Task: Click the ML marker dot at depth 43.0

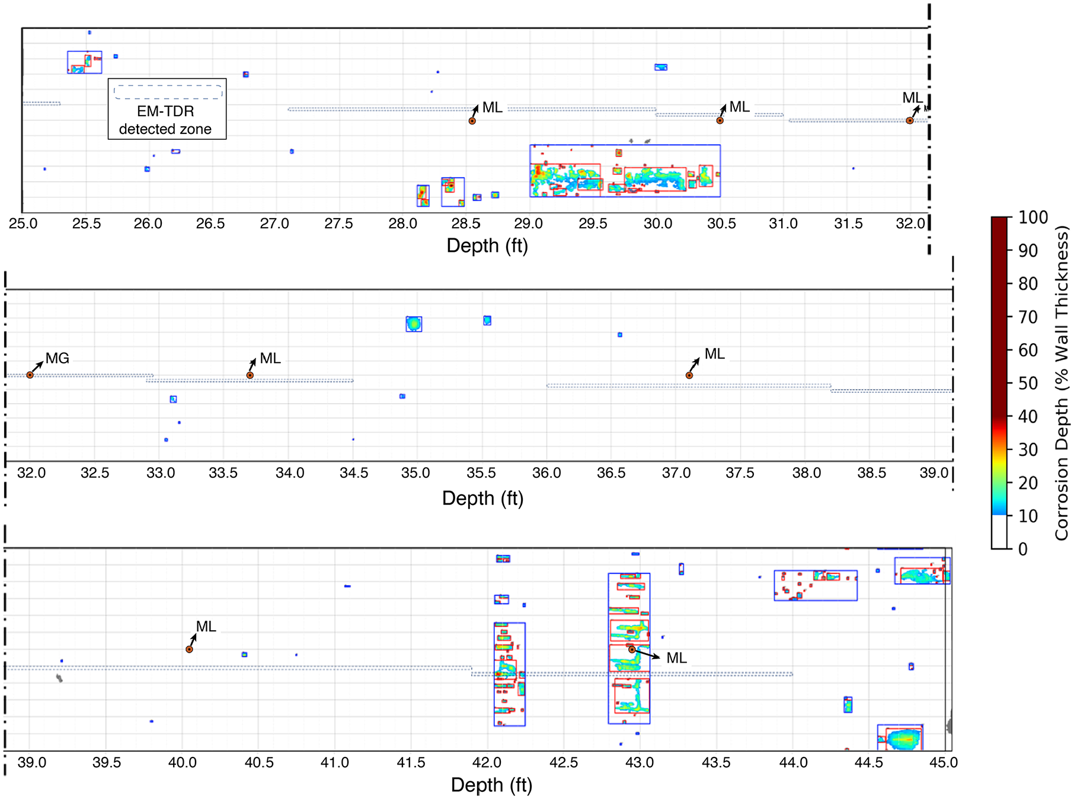Action: point(632,650)
